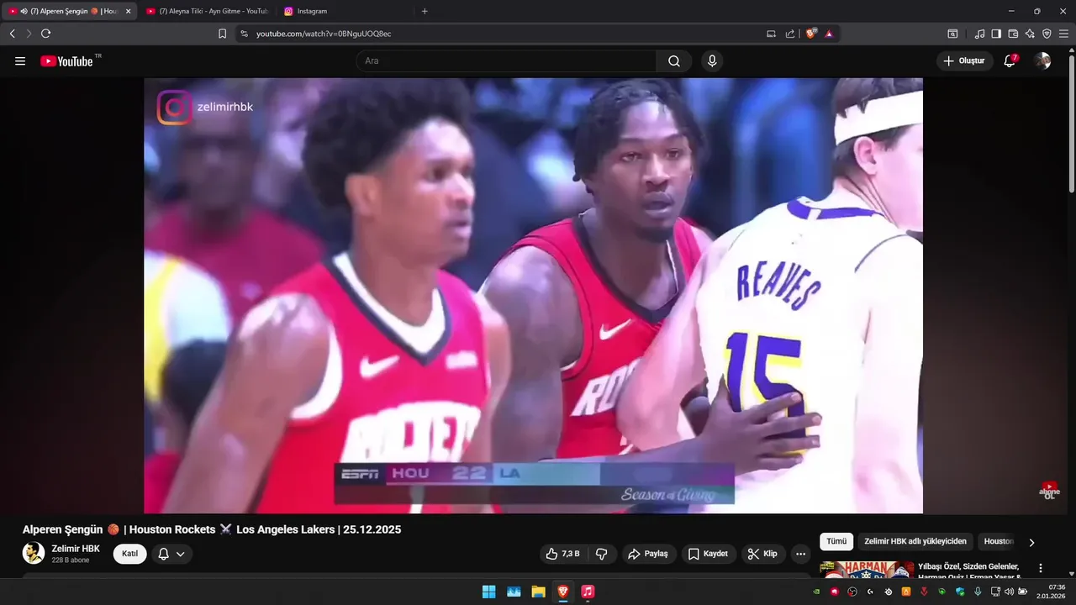Open the Windows Start button
The height and width of the screenshot is (605, 1076).
488,592
